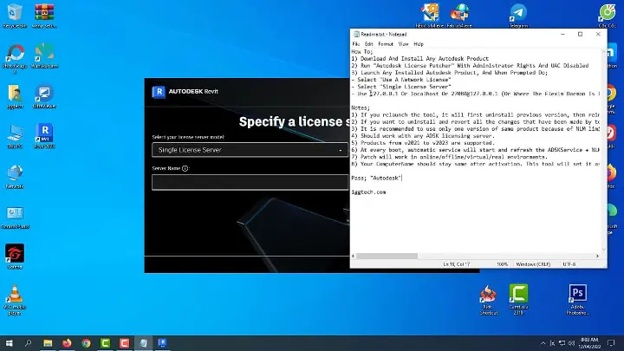
Task: Click the Windows Start button
Action: (x=9, y=343)
